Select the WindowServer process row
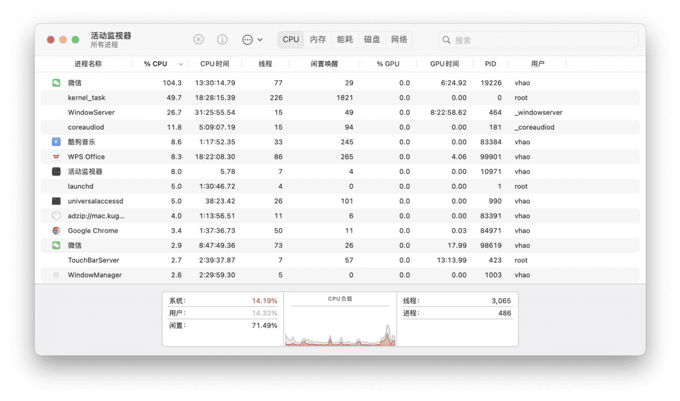The image size is (680, 401). pos(340,113)
